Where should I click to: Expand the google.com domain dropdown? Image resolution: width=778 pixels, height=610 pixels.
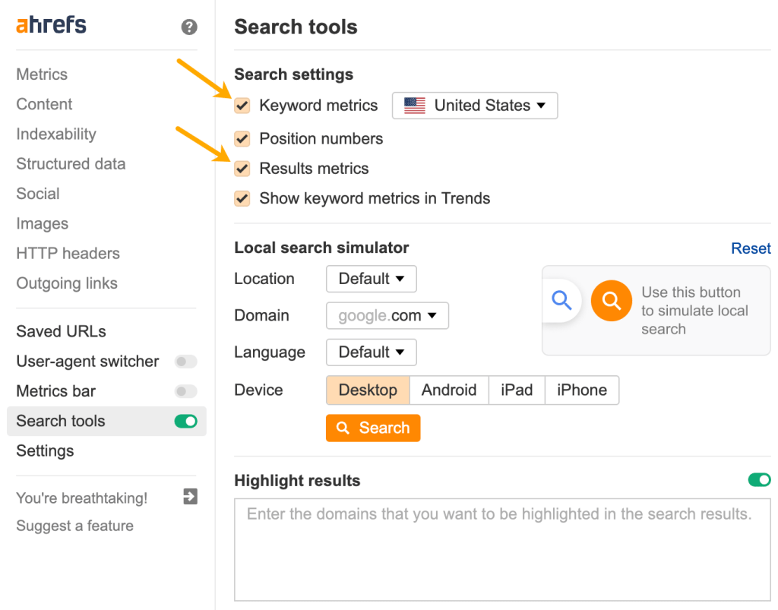click(x=387, y=315)
